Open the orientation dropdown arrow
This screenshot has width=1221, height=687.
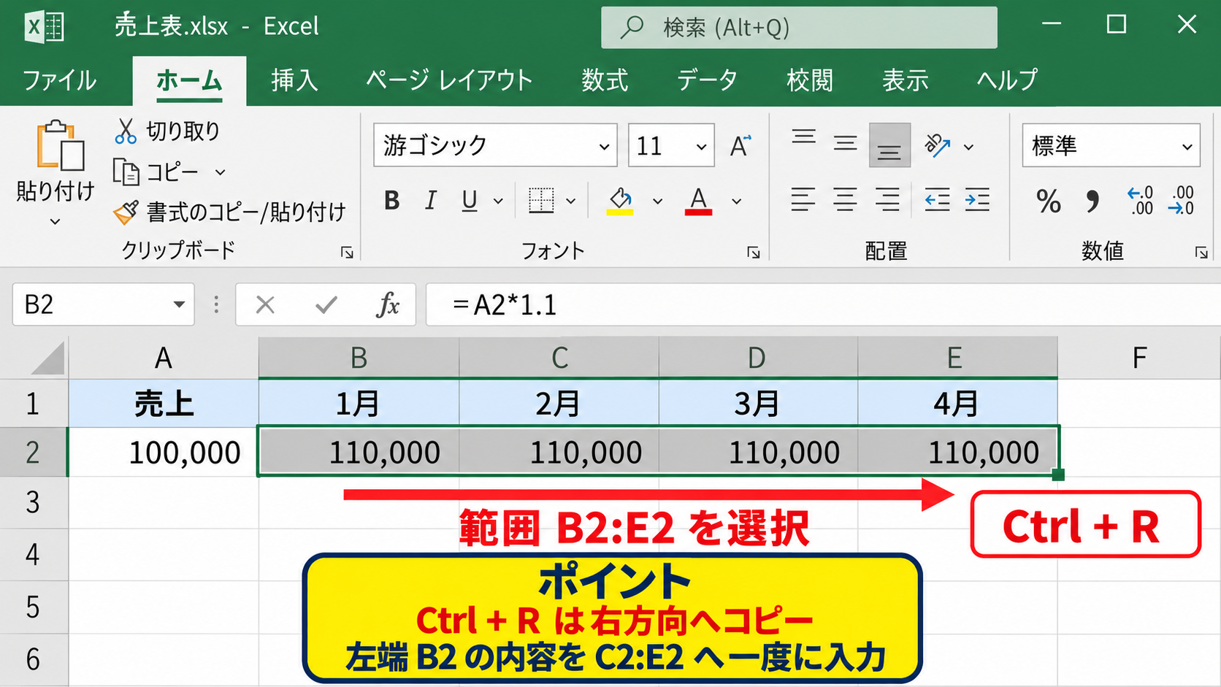pyautogui.click(x=968, y=147)
